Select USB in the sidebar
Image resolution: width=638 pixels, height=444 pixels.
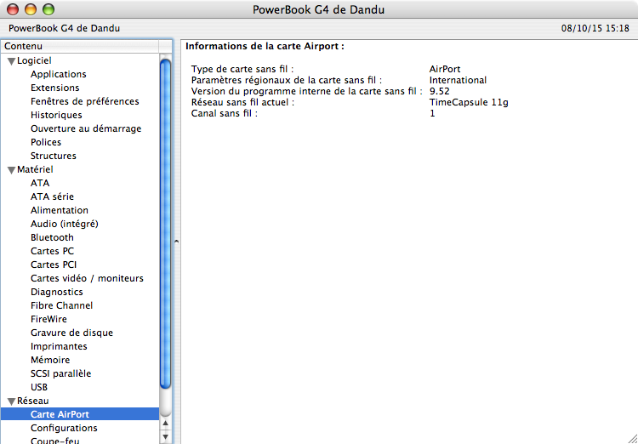point(39,387)
